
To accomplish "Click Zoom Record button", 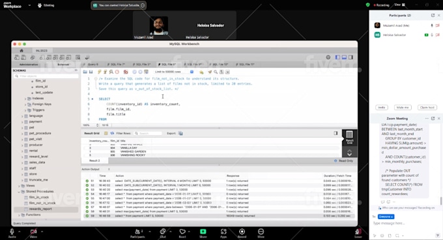I will pos(242,233).
